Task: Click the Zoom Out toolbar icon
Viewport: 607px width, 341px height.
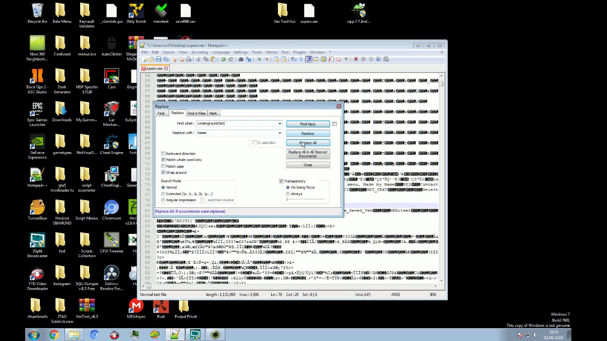Action: [x=266, y=59]
